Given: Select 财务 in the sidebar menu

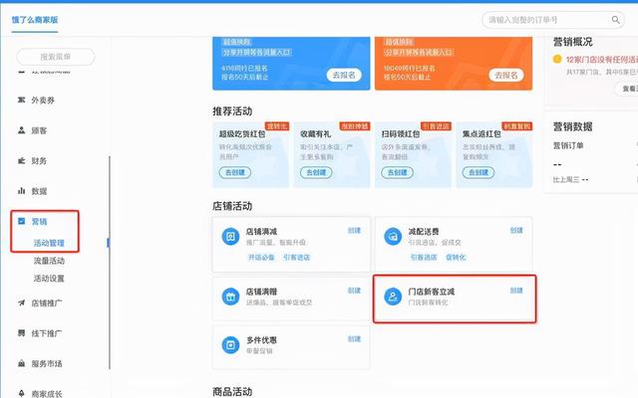Looking at the screenshot, I should 39,161.
